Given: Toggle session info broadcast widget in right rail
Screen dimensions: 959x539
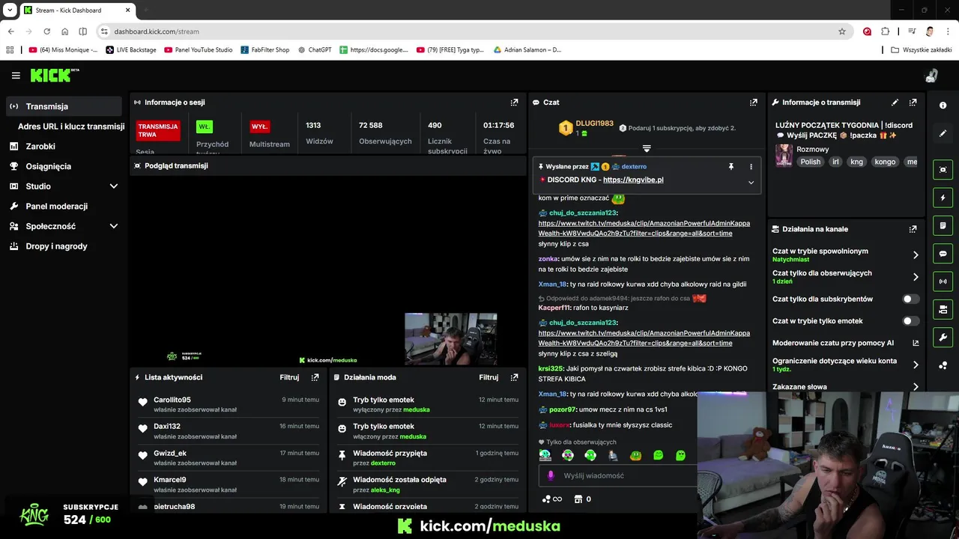Looking at the screenshot, I should [943, 281].
